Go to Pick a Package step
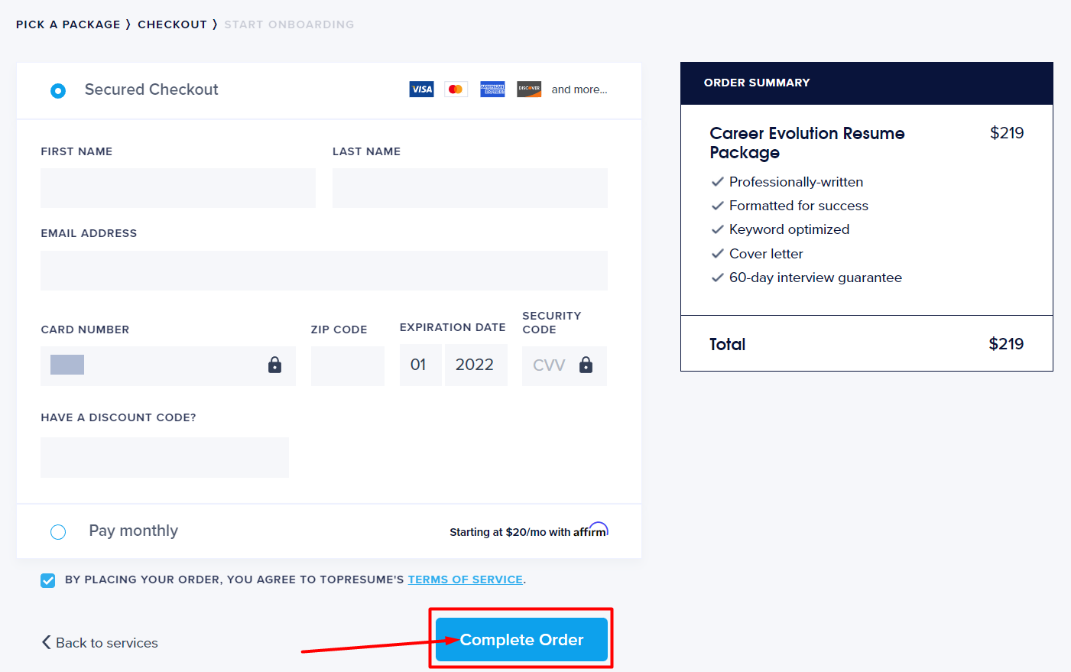Screen dimensions: 1071x672 pyautogui.click(x=68, y=24)
